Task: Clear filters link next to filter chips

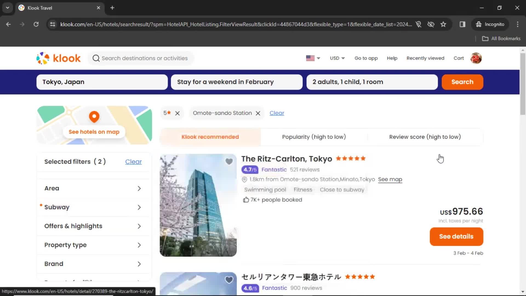Action: [277, 113]
